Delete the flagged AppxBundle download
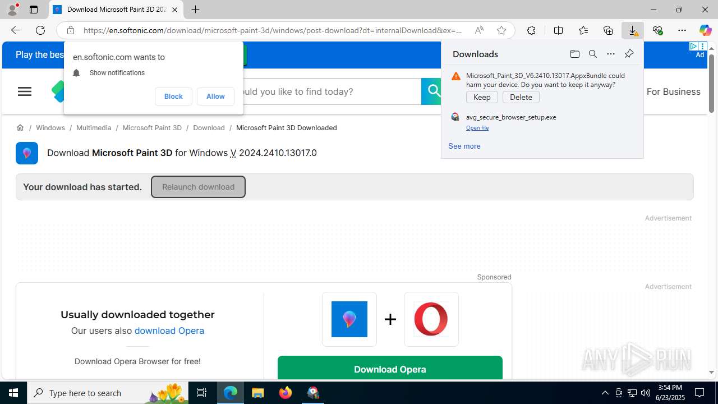Image resolution: width=718 pixels, height=404 pixels. [521, 97]
